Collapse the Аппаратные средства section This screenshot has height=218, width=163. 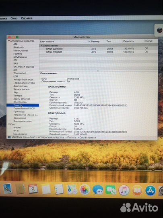9,41
